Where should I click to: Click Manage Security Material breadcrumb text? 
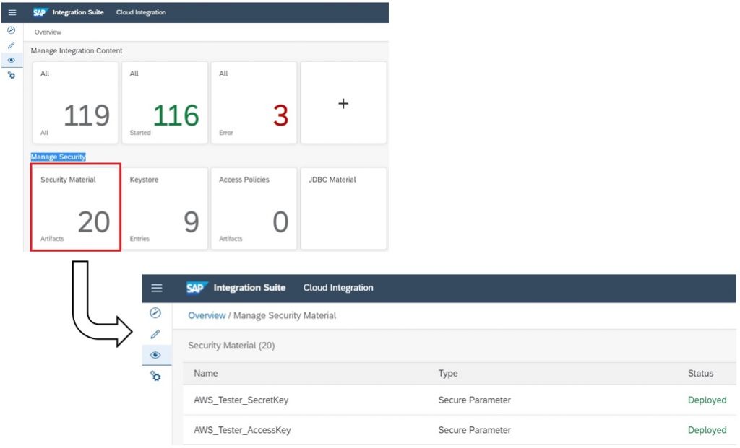tap(285, 316)
